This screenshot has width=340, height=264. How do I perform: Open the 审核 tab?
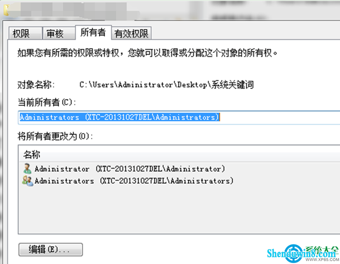[x=59, y=33]
